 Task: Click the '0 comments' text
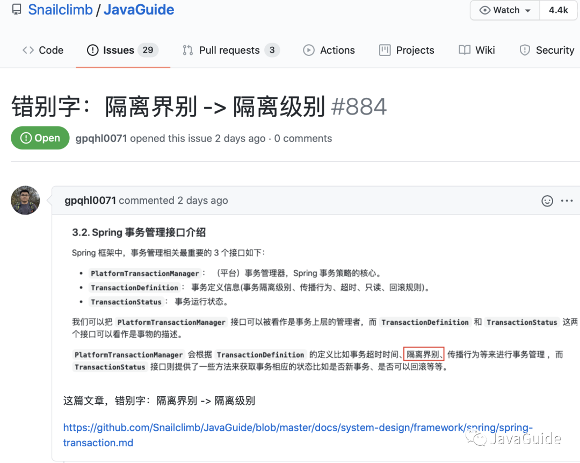coord(303,138)
